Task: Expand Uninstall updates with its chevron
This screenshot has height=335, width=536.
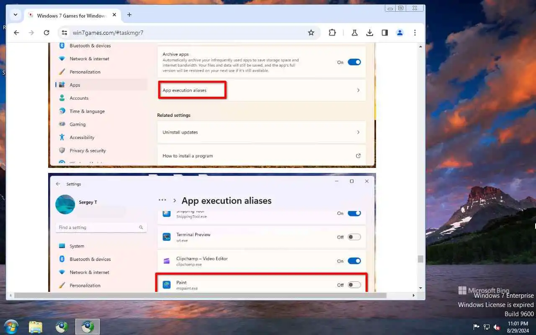Action: coord(358,132)
